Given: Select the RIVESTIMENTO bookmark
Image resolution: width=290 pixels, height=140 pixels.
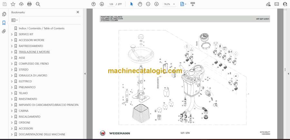Looking at the screenshot, I should (x=28, y=99).
